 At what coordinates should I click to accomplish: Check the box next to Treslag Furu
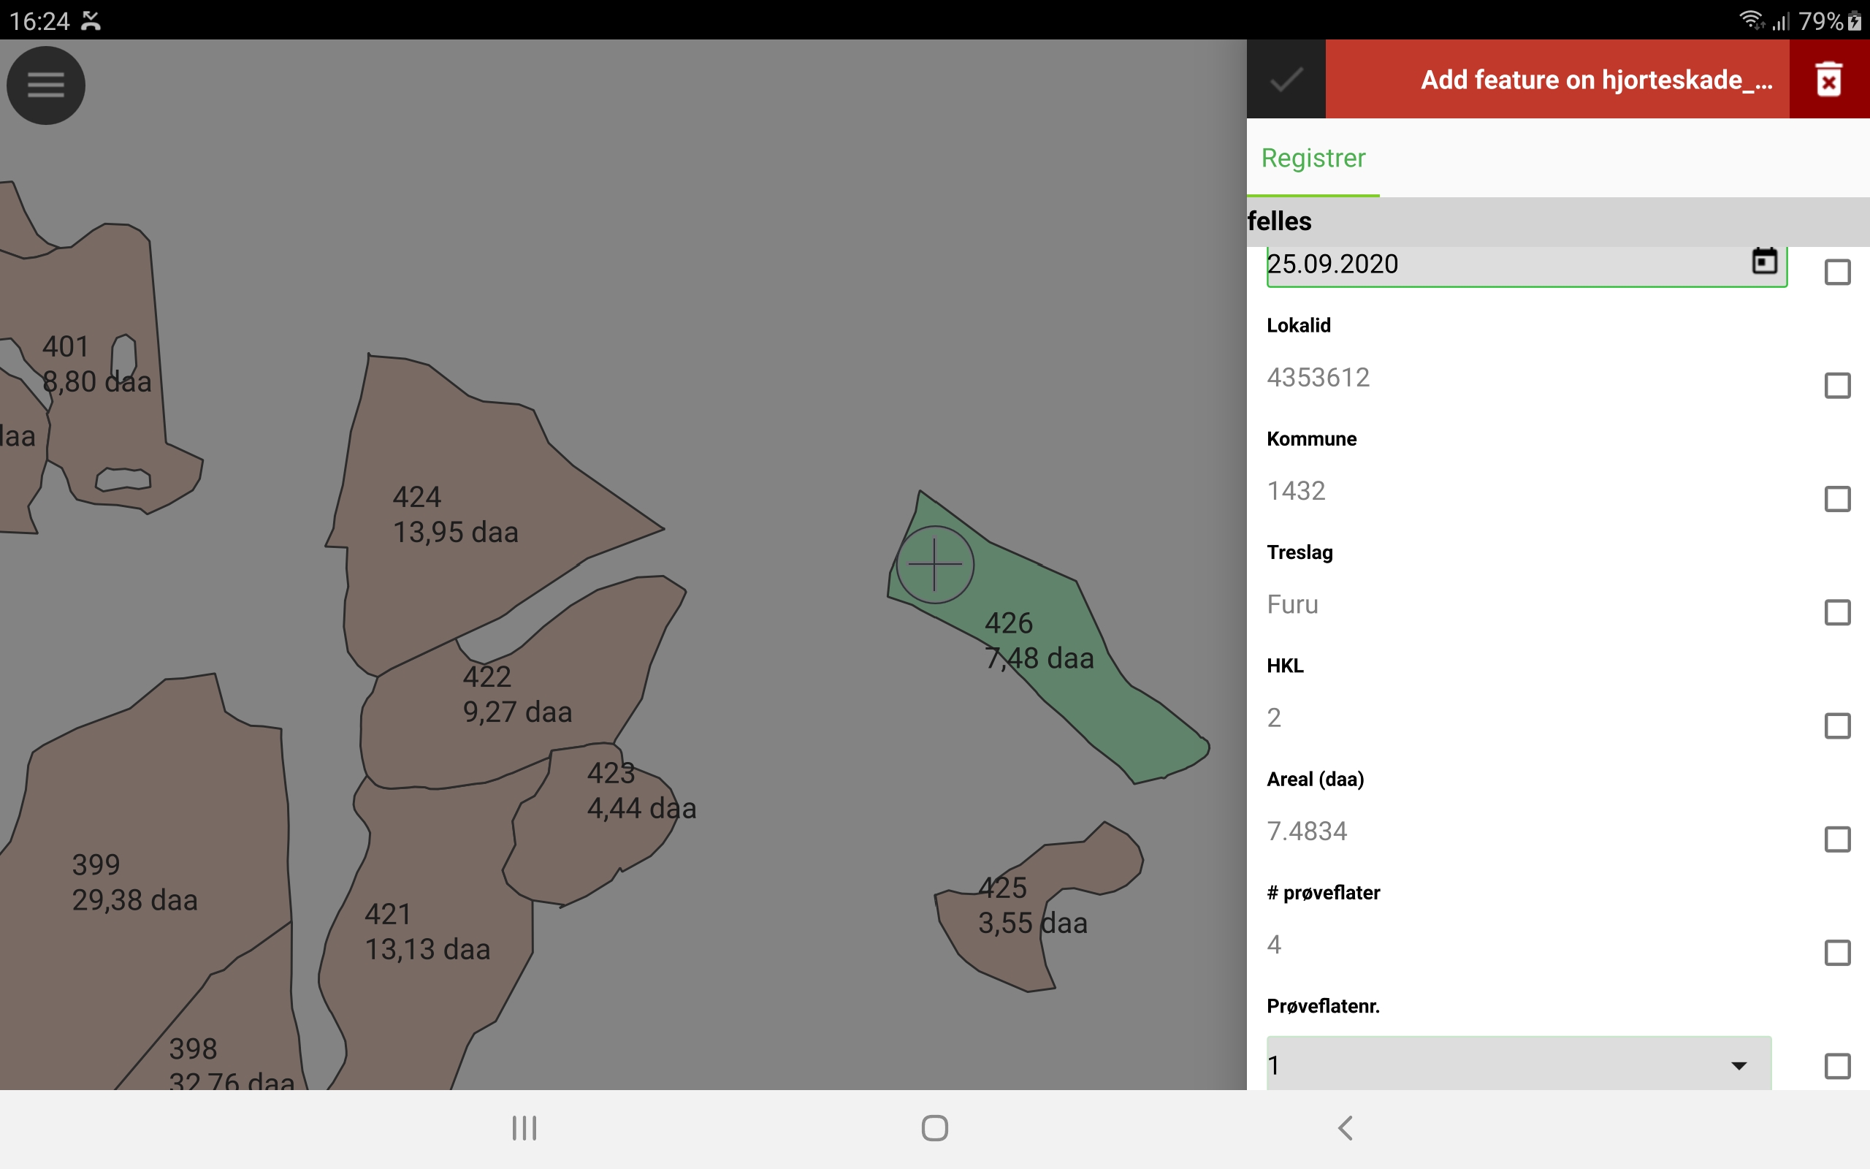1838,613
